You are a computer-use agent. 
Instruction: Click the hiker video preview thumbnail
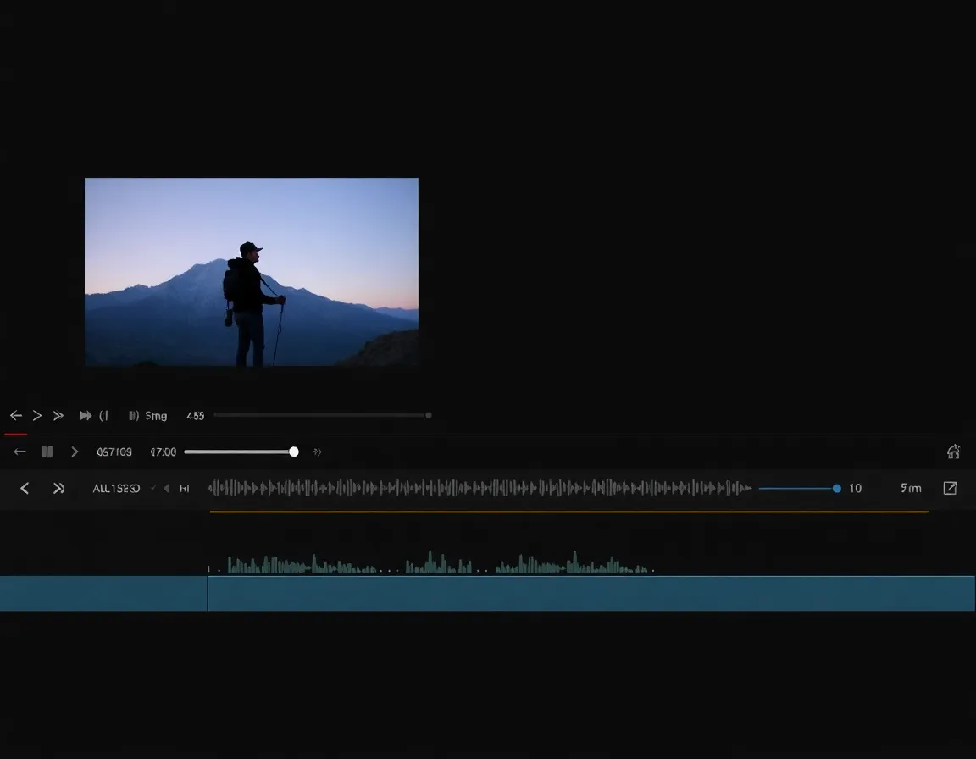pos(252,272)
